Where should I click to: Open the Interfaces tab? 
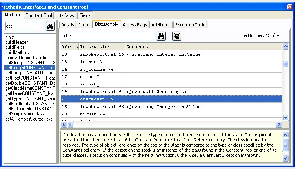[65, 15]
